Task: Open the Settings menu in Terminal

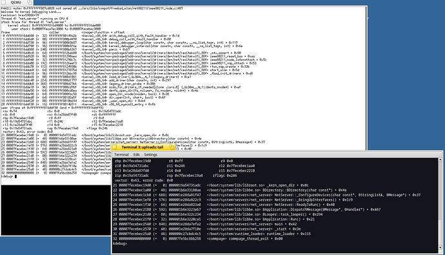Action: [x=150, y=154]
